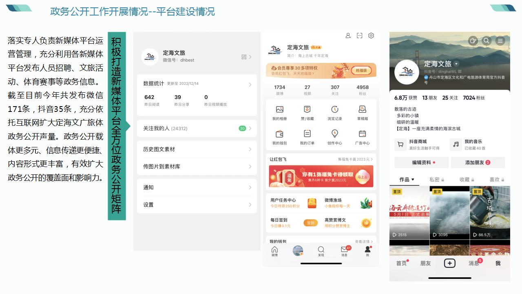Open Weibo 消息 messages tab icon
The height and width of the screenshot is (294, 522).
click(344, 249)
